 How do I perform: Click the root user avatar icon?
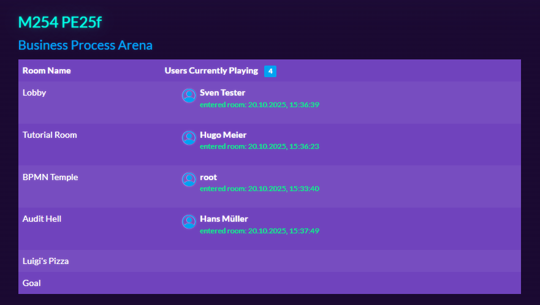pos(189,179)
